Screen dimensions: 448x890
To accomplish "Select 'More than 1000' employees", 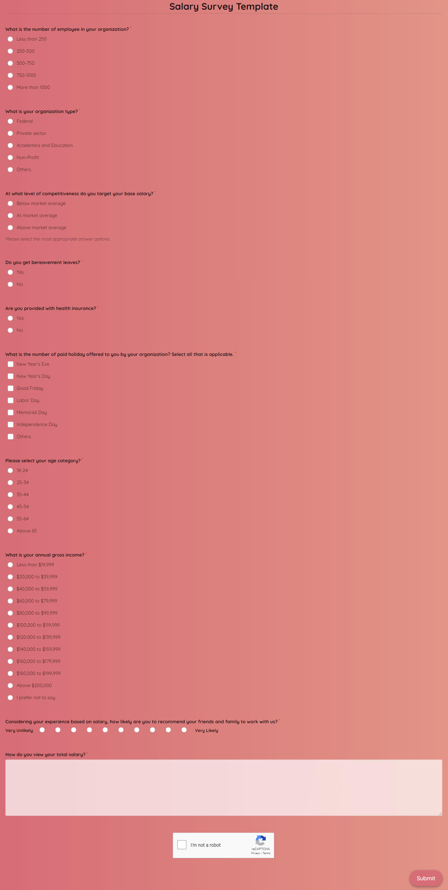I will pos(10,88).
